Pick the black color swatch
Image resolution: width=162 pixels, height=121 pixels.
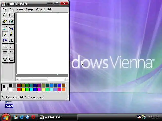[x=11, y=85]
